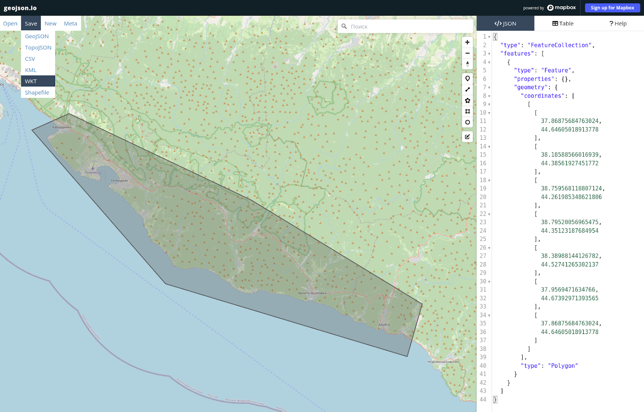Fold coordinate pair at line 34

[489, 316]
